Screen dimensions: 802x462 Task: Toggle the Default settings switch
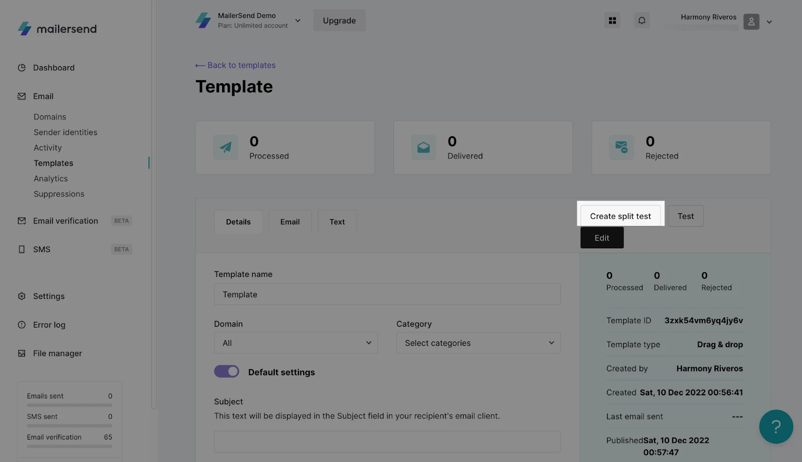point(227,372)
